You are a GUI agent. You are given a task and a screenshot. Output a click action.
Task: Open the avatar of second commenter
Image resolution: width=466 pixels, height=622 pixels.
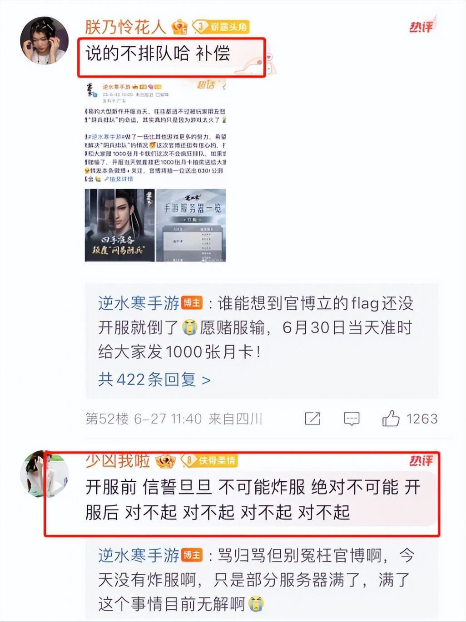[44, 474]
